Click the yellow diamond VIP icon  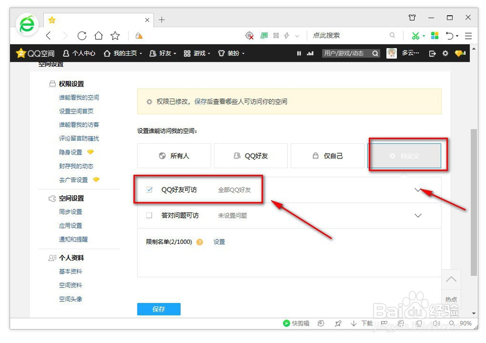(460, 53)
